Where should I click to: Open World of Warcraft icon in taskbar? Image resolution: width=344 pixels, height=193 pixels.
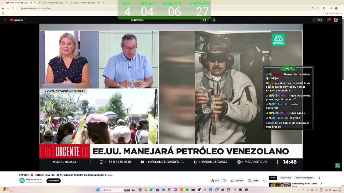point(246,190)
